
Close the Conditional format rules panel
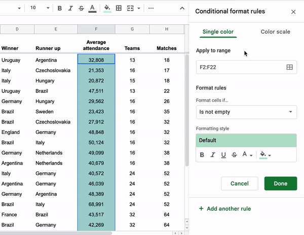click(293, 12)
